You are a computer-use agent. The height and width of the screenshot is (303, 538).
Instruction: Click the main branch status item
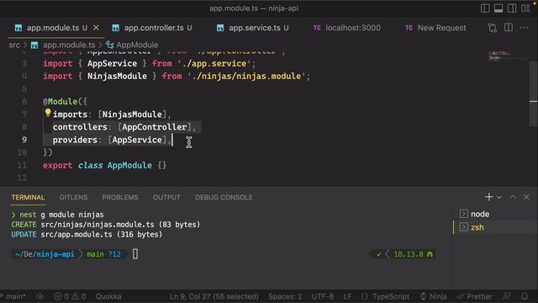pyautogui.click(x=13, y=296)
